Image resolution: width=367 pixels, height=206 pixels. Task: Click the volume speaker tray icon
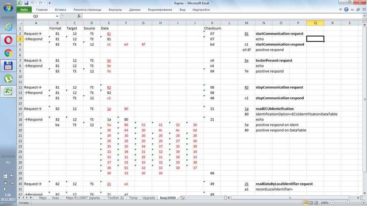pyautogui.click(x=5, y=188)
